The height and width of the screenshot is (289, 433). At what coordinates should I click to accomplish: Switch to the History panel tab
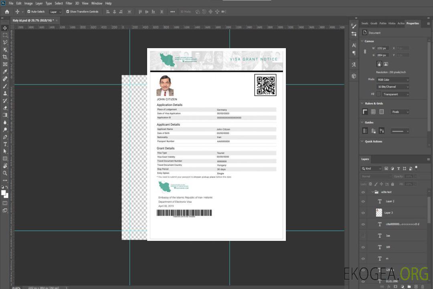coord(392,24)
